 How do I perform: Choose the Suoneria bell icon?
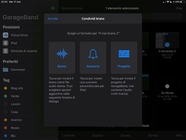[x=93, y=54]
